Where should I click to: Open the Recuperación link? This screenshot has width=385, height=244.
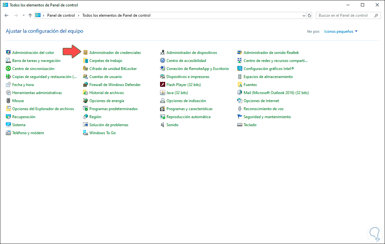(x=24, y=117)
